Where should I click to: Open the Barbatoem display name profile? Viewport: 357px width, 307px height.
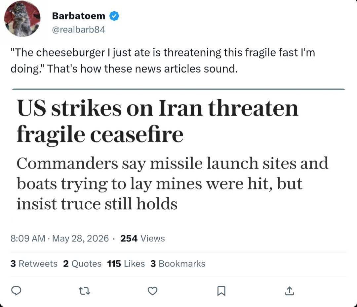click(79, 16)
